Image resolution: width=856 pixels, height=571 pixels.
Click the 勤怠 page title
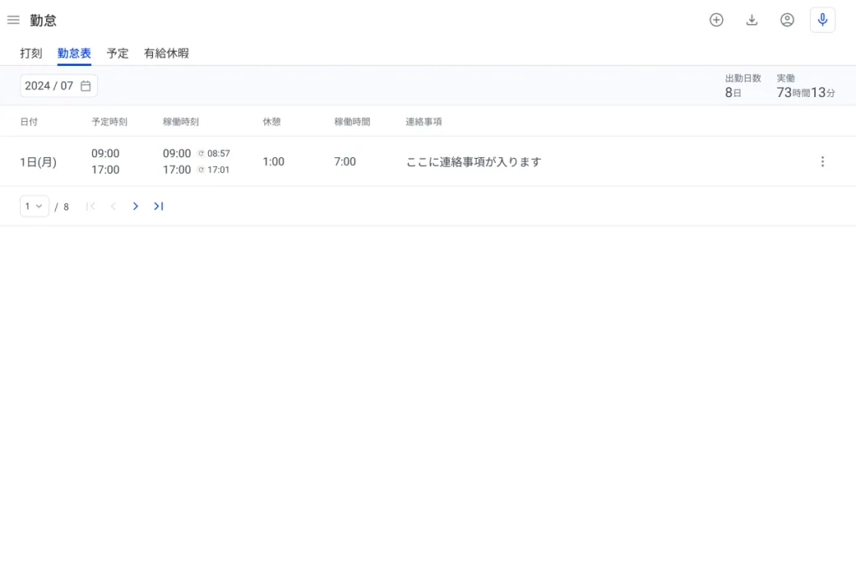tap(43, 20)
